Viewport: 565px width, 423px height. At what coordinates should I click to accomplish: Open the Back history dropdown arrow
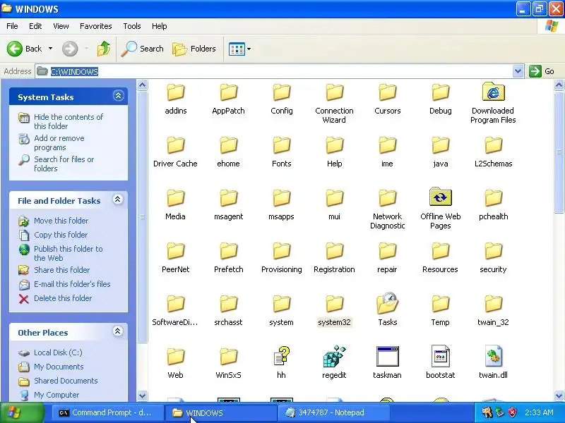[x=50, y=49]
